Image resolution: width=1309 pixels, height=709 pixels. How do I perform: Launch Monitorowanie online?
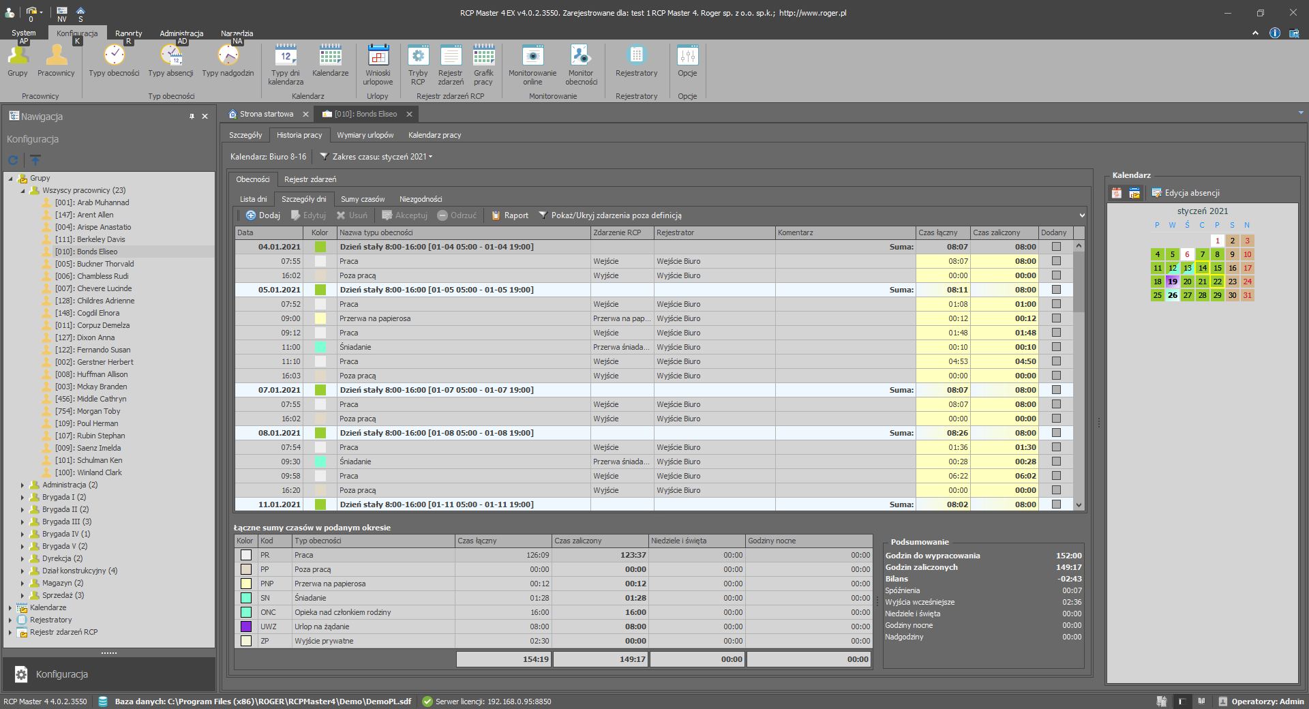pos(532,57)
